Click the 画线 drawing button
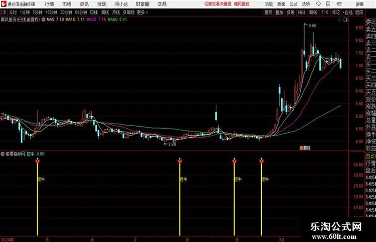 (x=313, y=12)
